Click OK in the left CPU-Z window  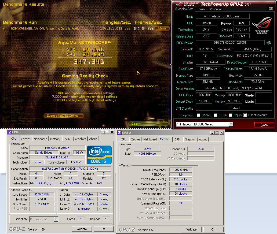pyautogui.click(x=104, y=229)
